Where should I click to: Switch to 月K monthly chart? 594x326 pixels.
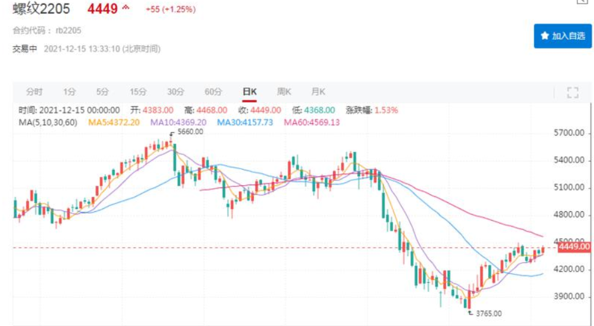click(318, 92)
